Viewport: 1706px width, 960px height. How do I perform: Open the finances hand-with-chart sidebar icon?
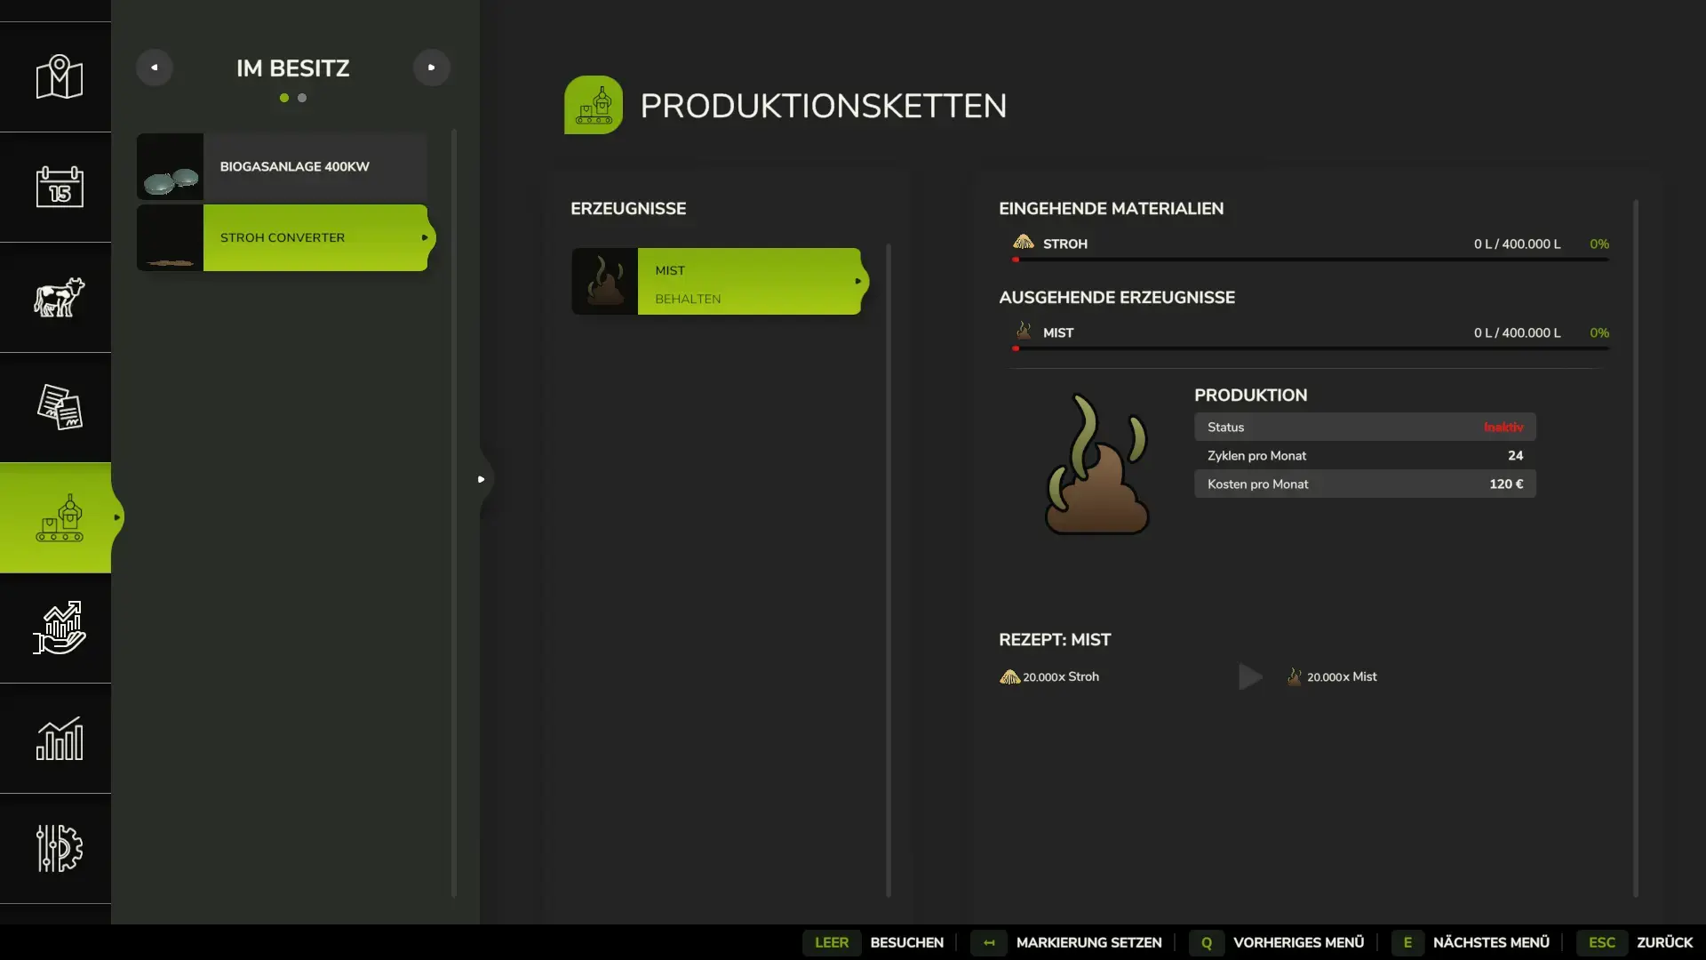point(59,628)
